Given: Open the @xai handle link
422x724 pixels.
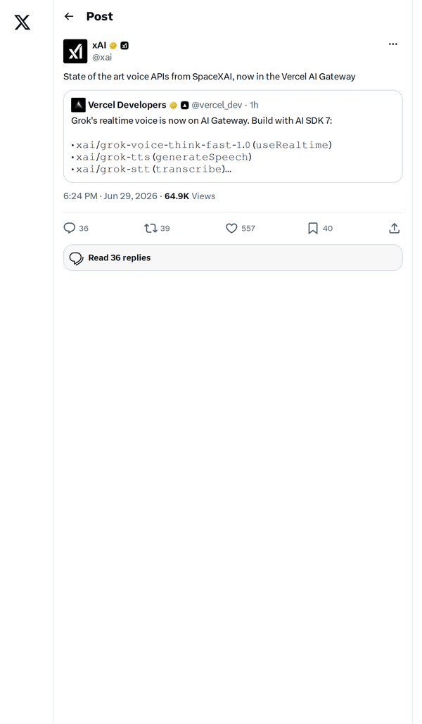Looking at the screenshot, I should point(102,57).
